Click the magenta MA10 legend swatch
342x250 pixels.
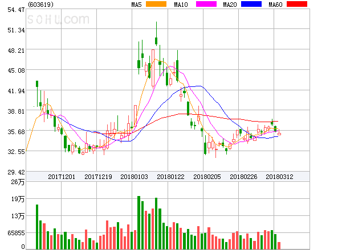tap(206, 4)
